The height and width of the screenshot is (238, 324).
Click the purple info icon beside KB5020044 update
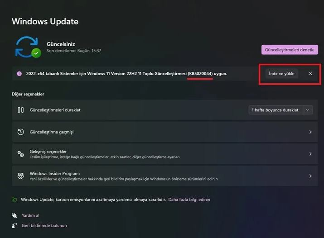[x=19, y=73]
